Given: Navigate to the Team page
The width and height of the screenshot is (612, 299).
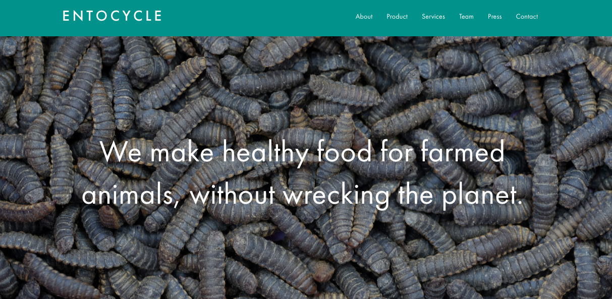Looking at the screenshot, I should tap(466, 17).
